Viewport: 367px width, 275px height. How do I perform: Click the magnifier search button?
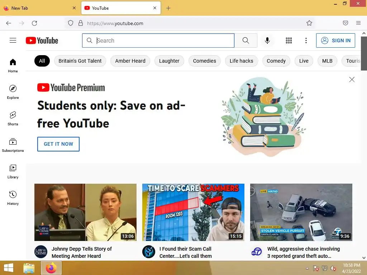[x=246, y=40]
